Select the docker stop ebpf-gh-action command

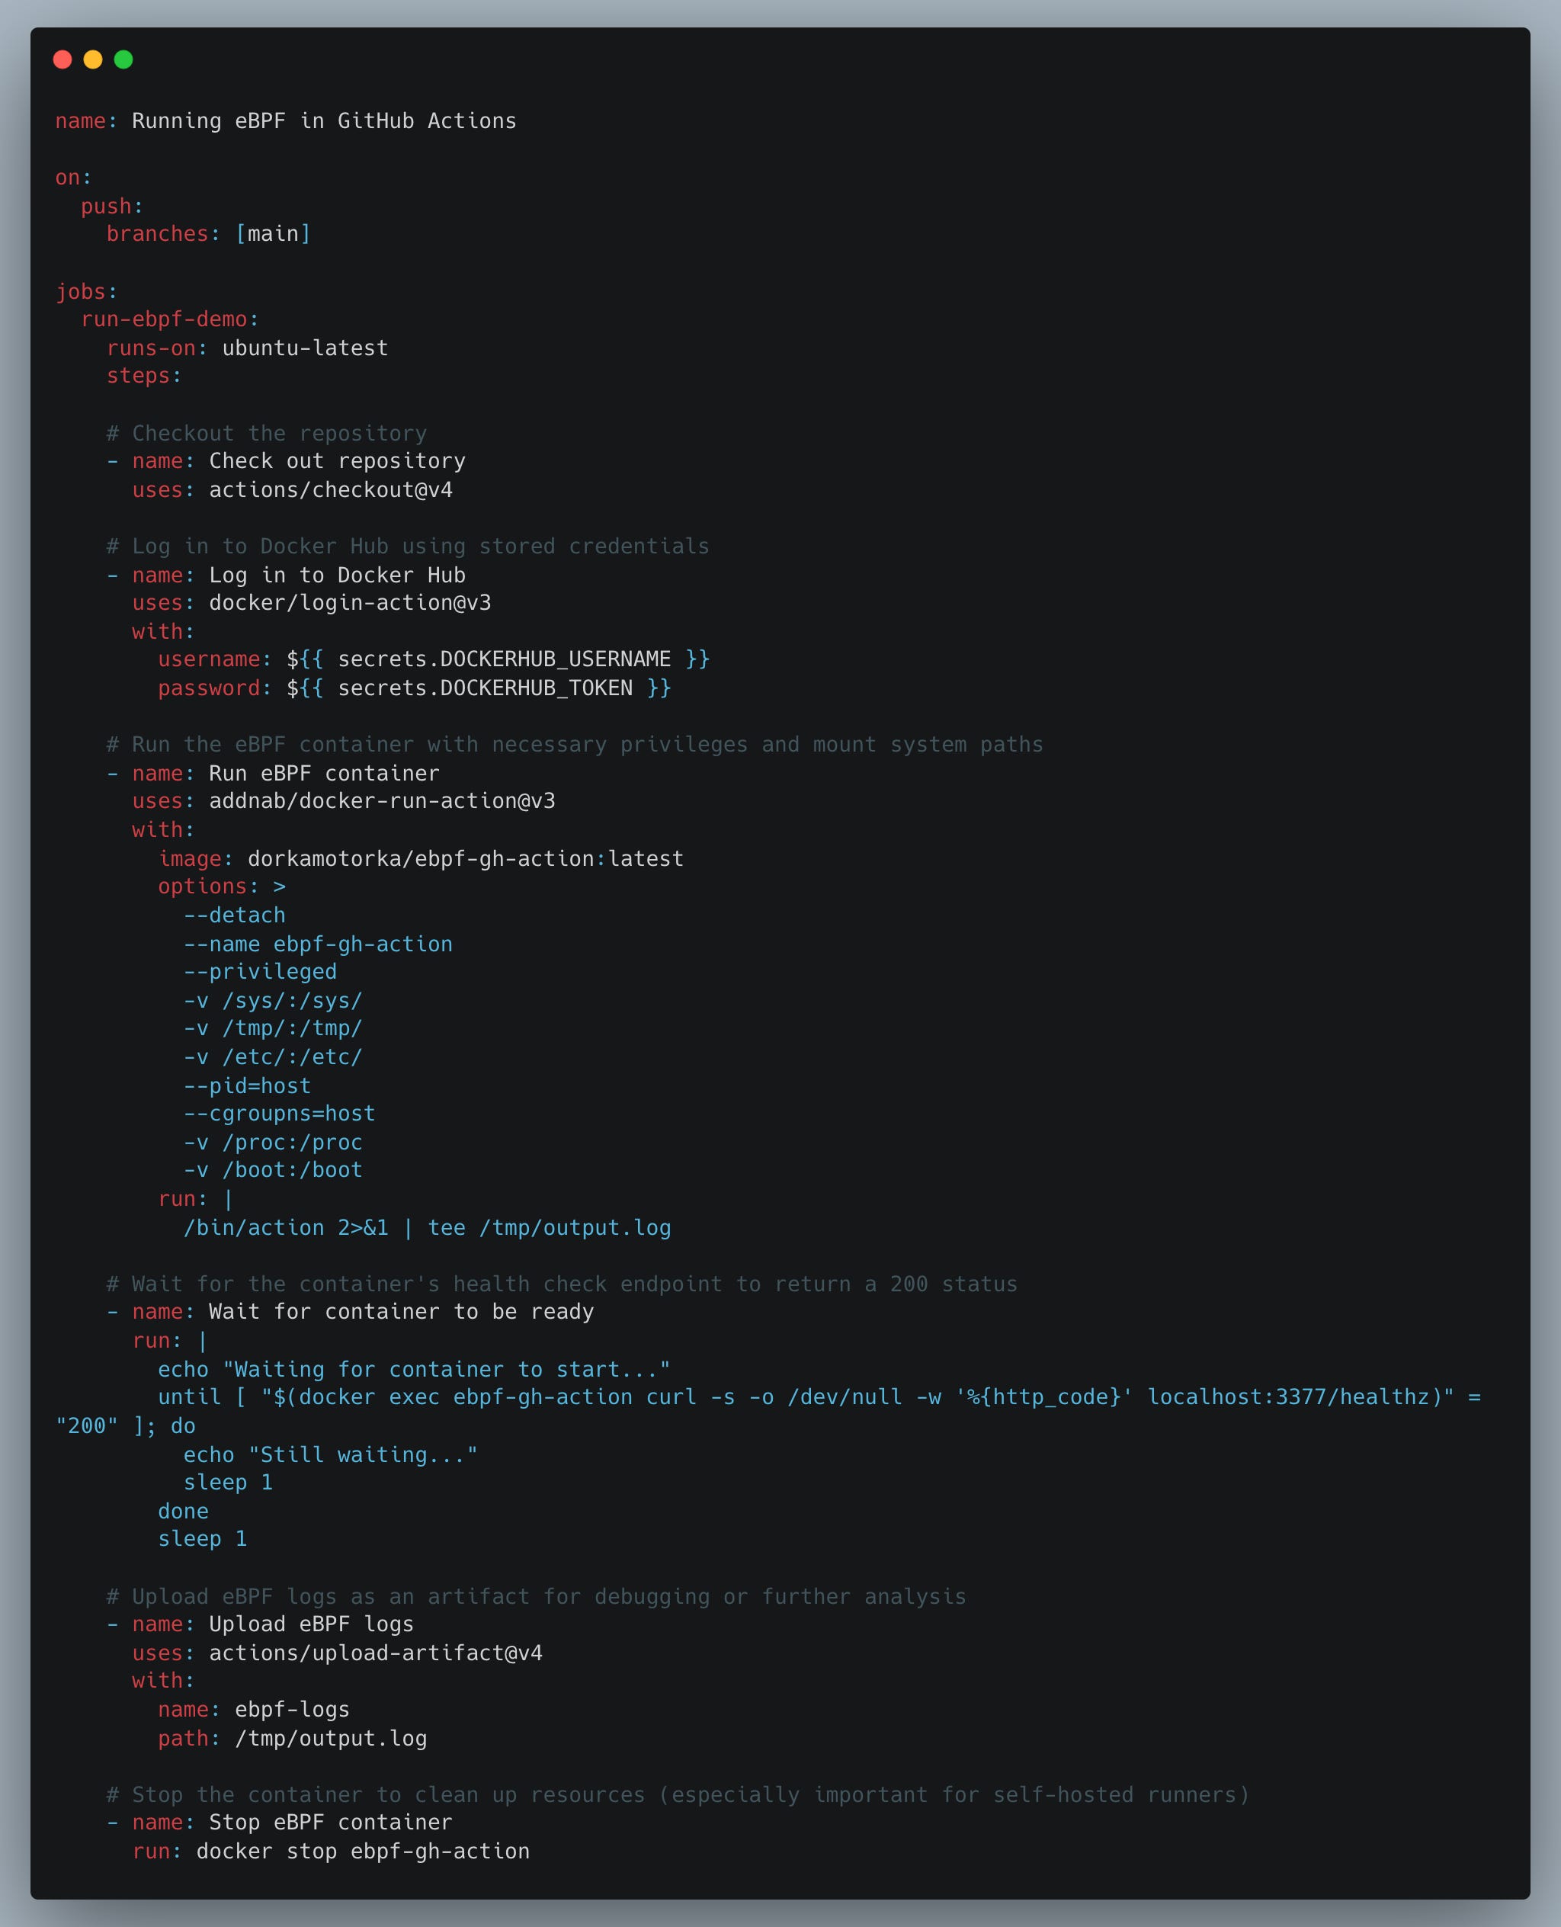pos(364,1851)
